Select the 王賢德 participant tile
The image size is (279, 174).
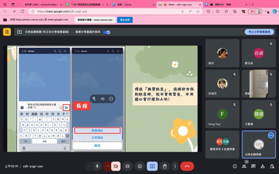pyautogui.click(x=258, y=114)
